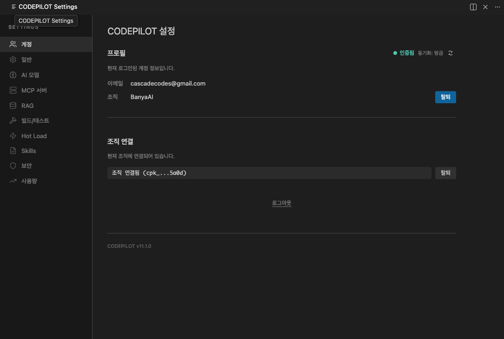Close the CODEPILOT Settings tab
504x339 pixels.
click(485, 7)
